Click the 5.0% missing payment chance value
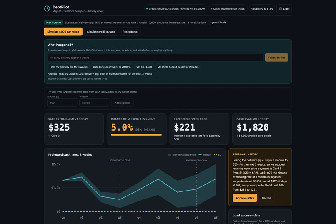336x224 pixels. point(122,127)
